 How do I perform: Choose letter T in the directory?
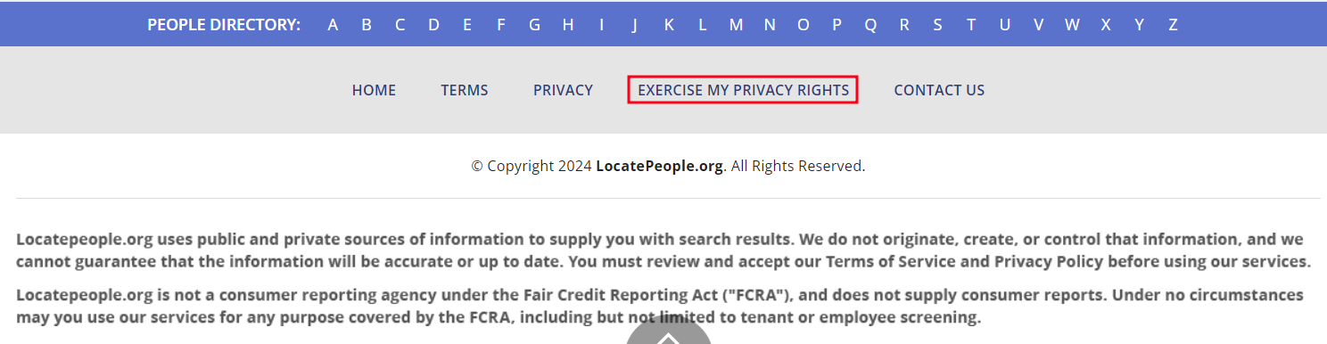click(971, 25)
